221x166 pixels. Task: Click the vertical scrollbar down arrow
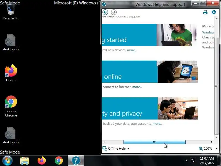[x=217, y=137]
